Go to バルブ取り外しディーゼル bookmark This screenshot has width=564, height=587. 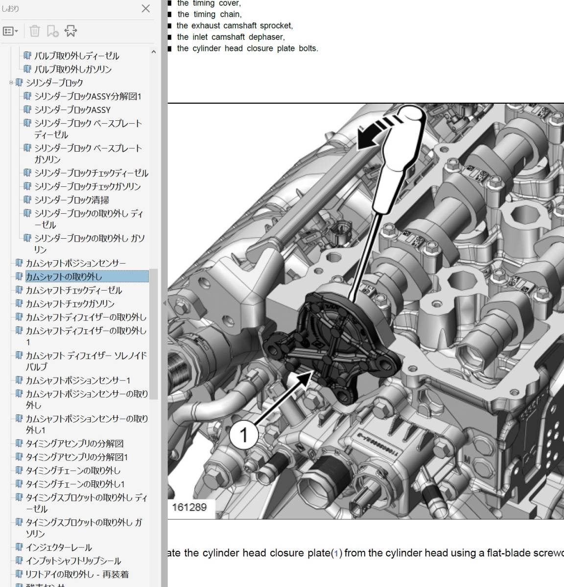coord(76,56)
